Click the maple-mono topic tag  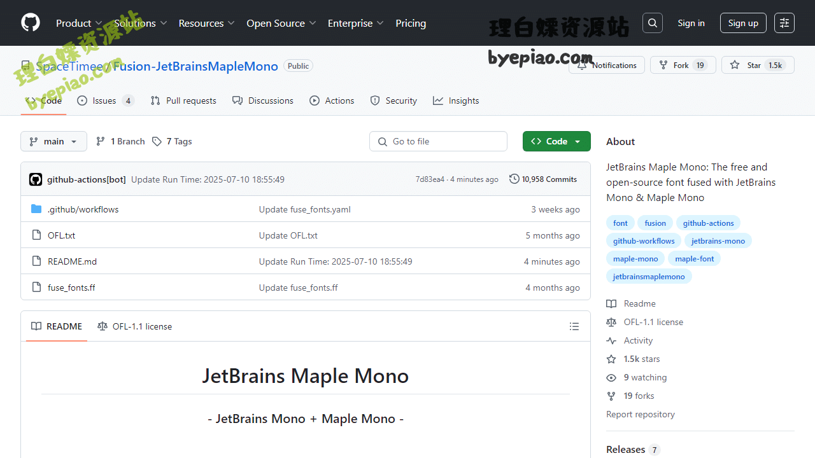[635, 258]
